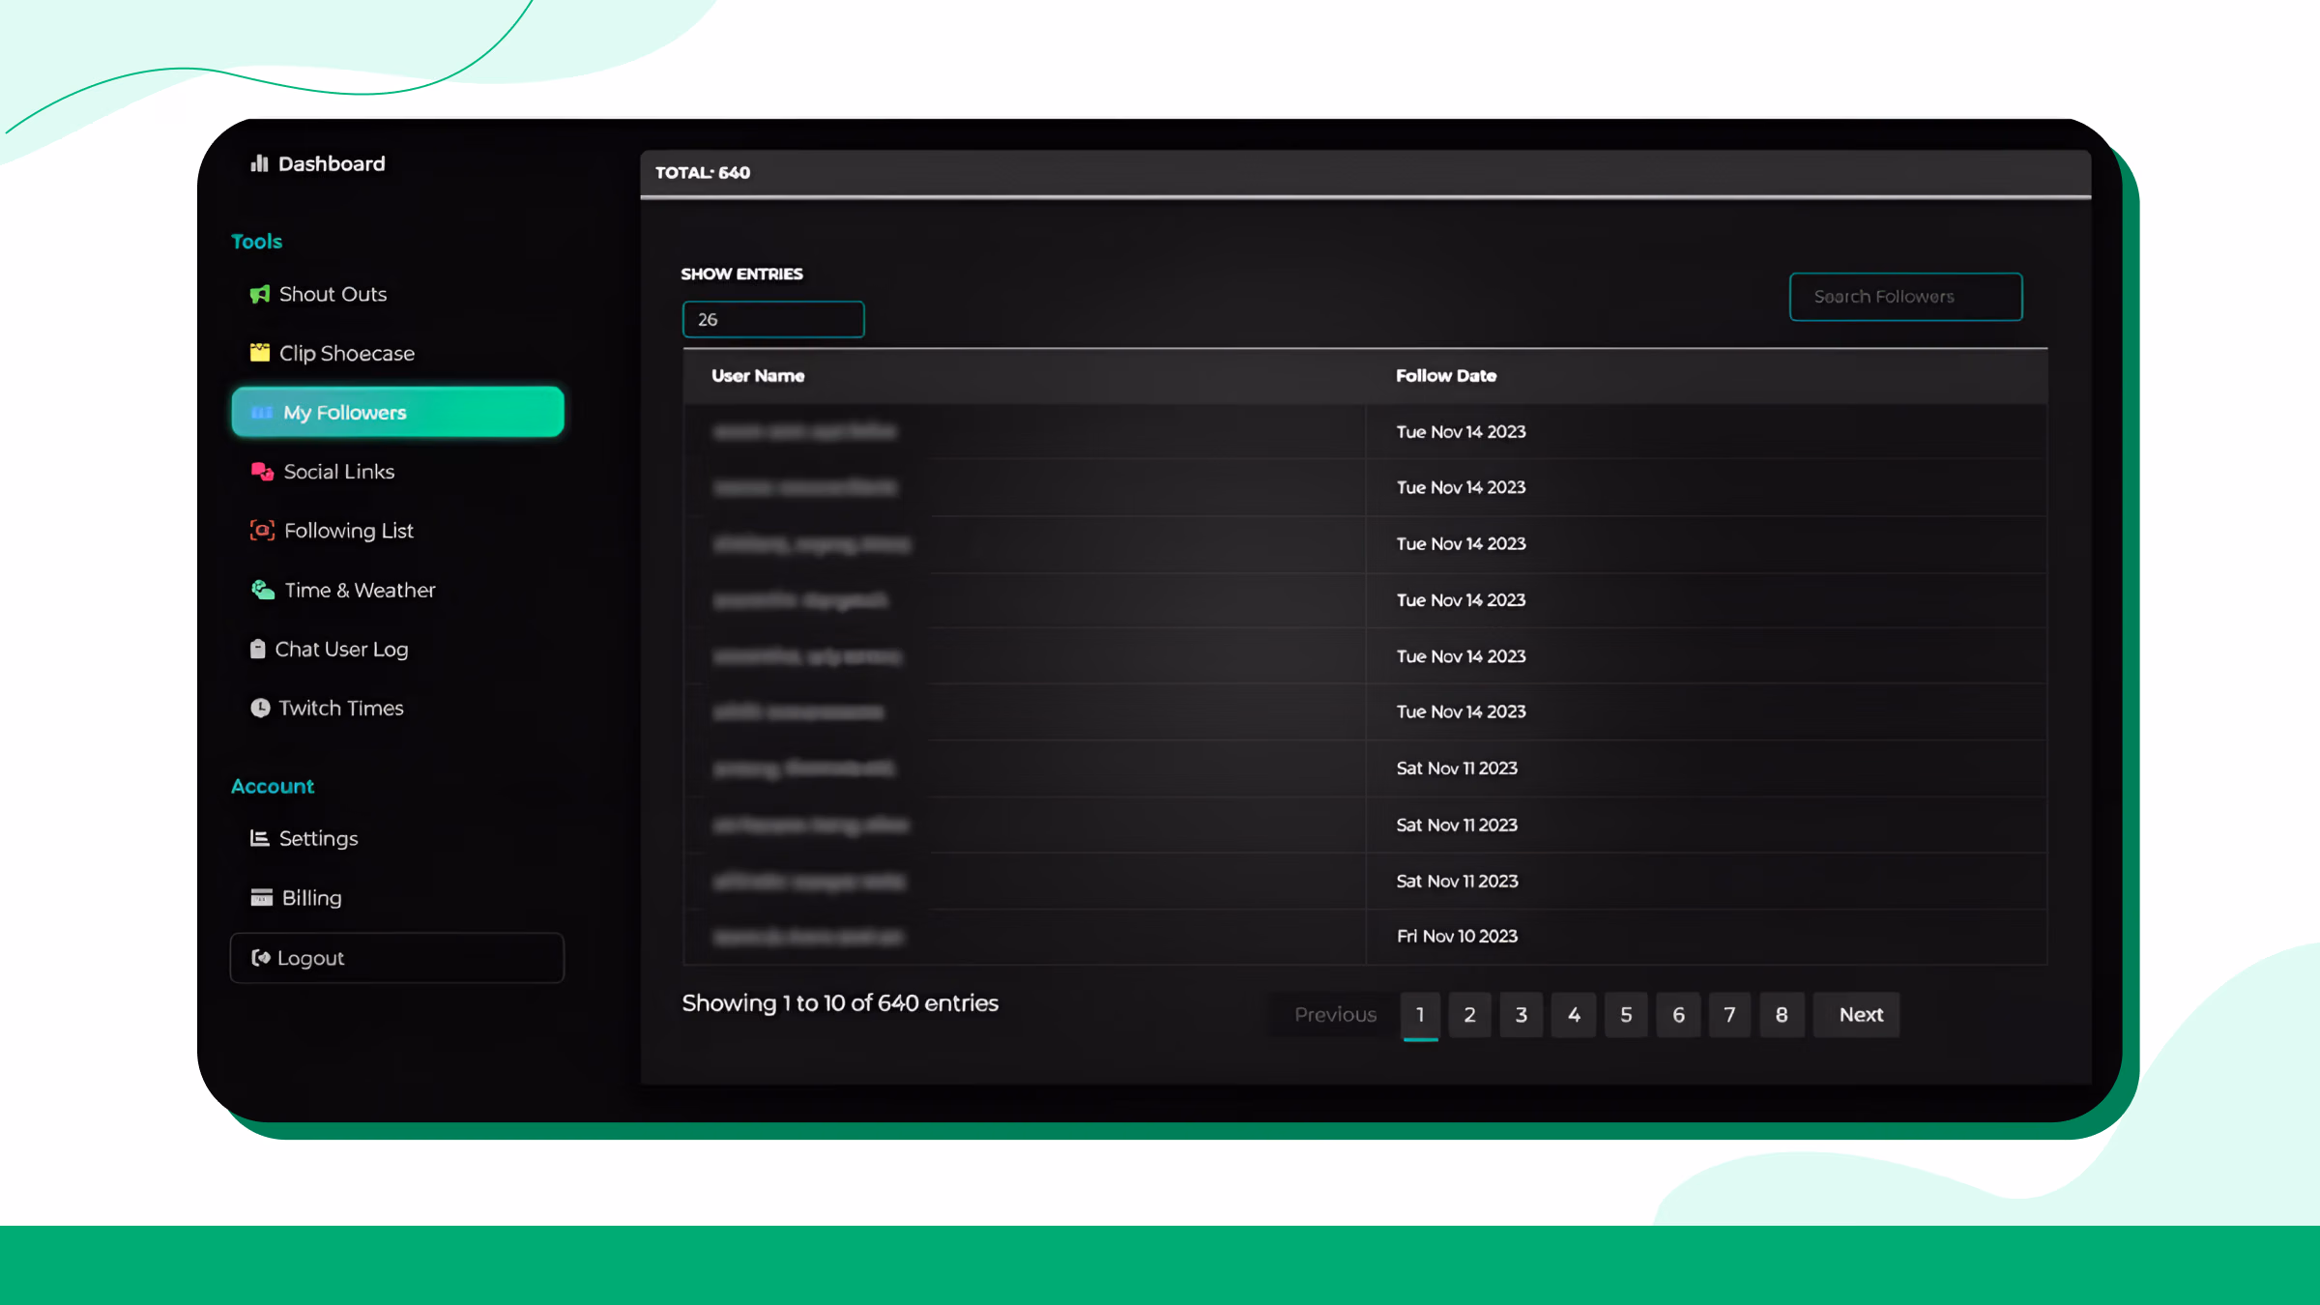
Task: Sort by the Follow Date column header
Action: click(x=1445, y=376)
